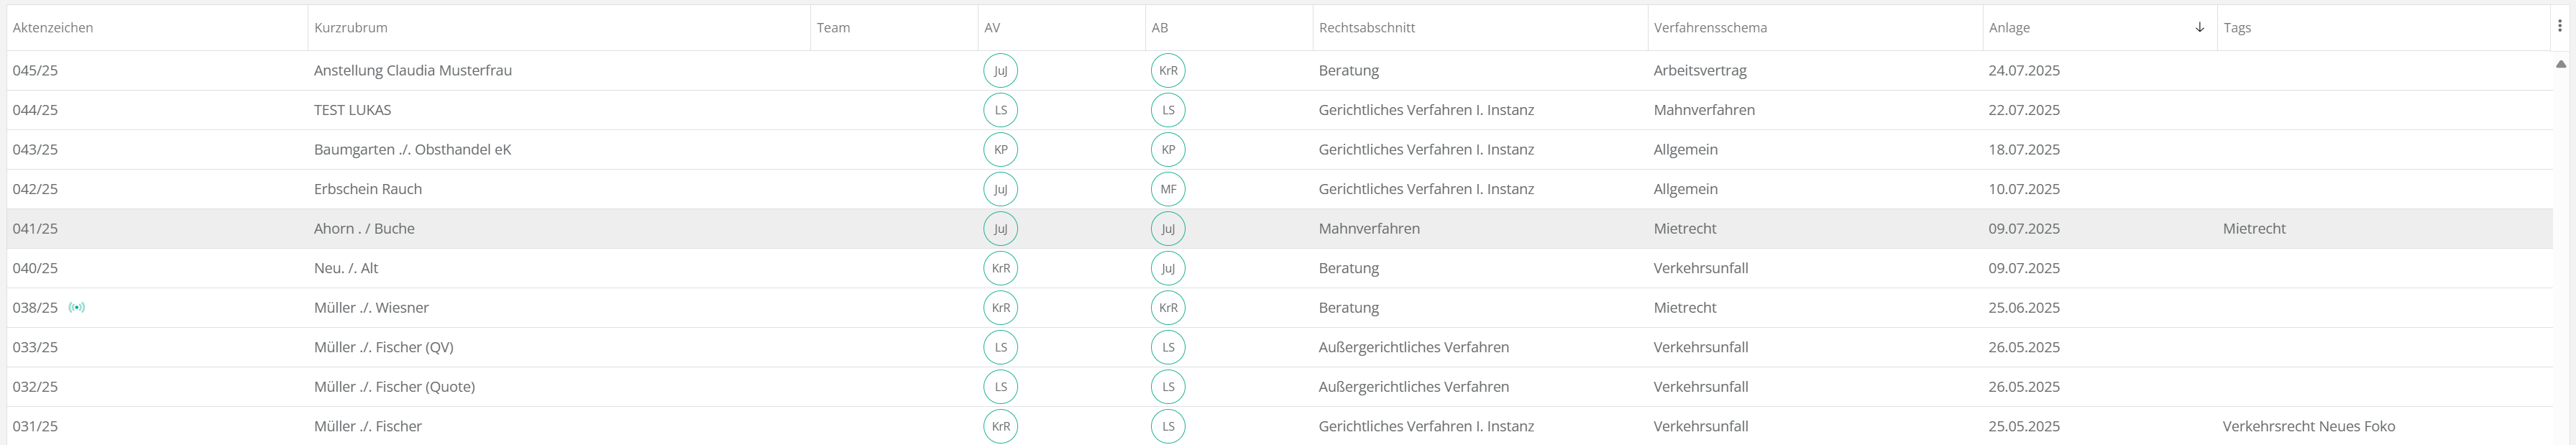Click the MF AB avatar for Erbschein Rauch
The width and height of the screenshot is (2576, 445).
1167,189
